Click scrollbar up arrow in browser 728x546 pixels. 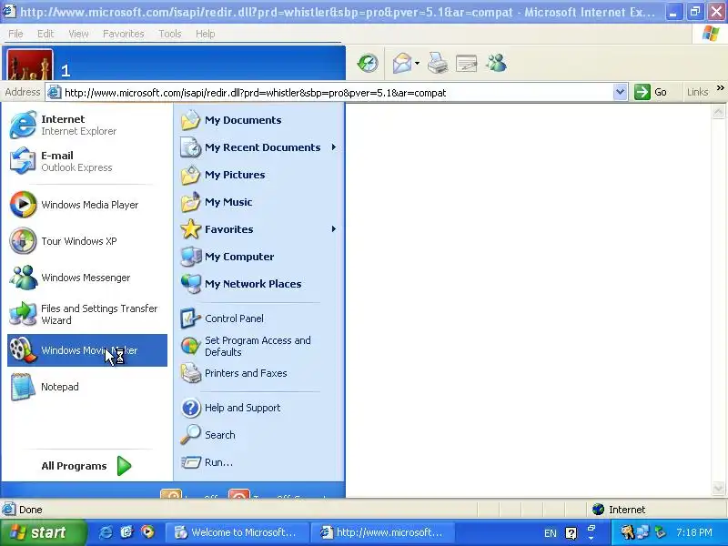coord(718,111)
